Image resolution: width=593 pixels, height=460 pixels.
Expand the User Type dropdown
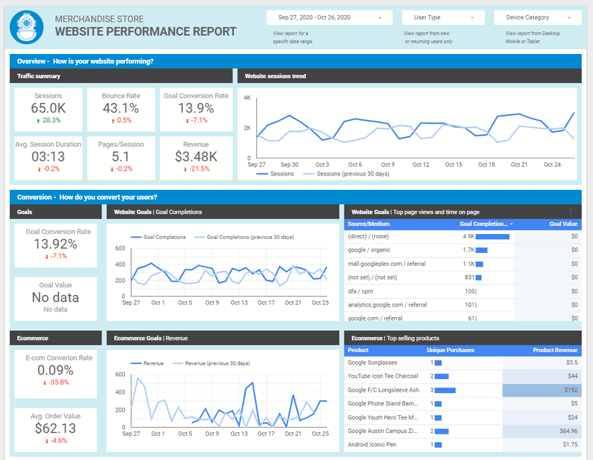[445, 17]
